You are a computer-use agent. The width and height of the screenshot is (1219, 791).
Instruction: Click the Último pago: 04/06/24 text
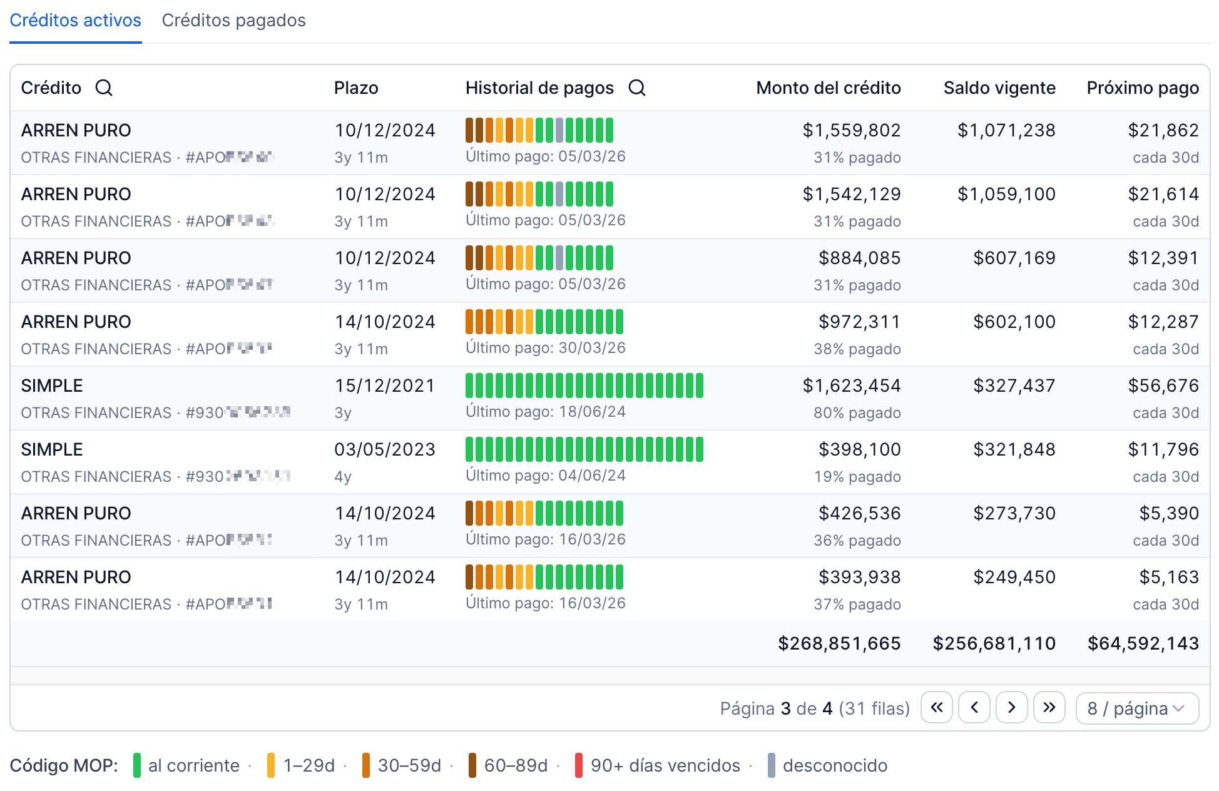pyautogui.click(x=546, y=476)
